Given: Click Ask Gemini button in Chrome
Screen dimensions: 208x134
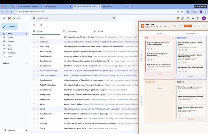Looking at the screenshot, I should 200,6.
